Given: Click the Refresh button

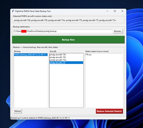Looking at the screenshot, I should 18,111.
